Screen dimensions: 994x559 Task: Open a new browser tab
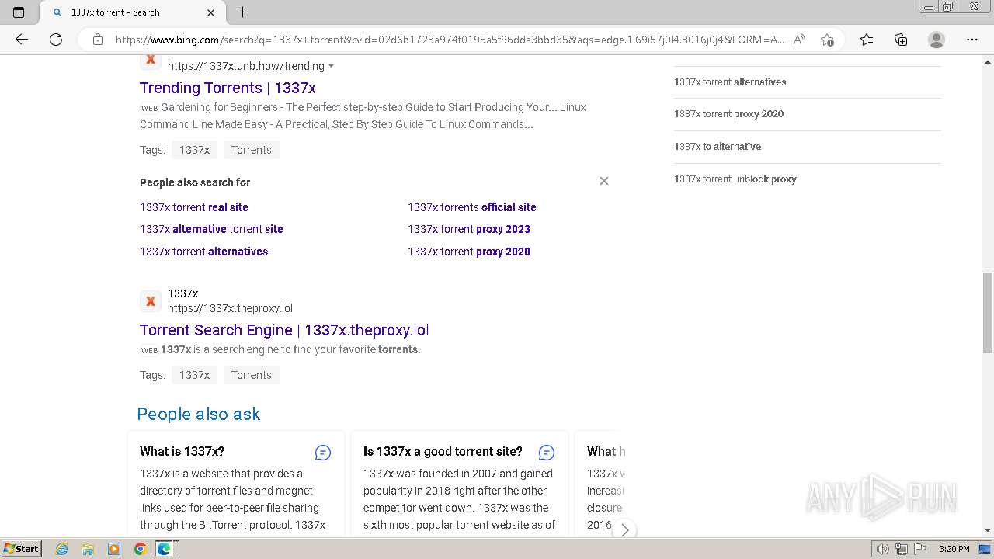point(242,12)
